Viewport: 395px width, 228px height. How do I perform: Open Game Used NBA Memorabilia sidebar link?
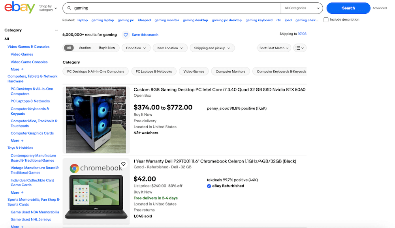(35, 212)
